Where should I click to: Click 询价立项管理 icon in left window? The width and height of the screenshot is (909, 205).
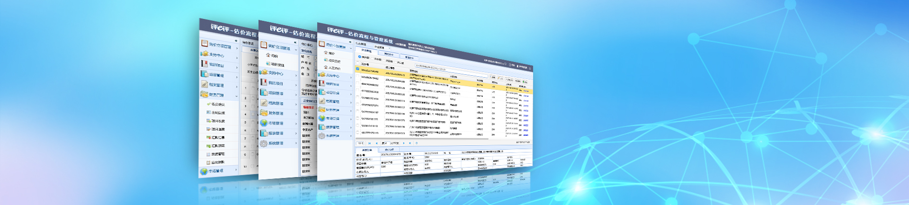[x=205, y=44]
